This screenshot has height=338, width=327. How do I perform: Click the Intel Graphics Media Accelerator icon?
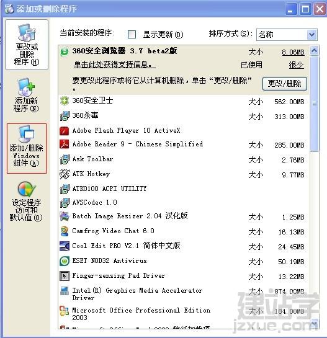[65, 291]
